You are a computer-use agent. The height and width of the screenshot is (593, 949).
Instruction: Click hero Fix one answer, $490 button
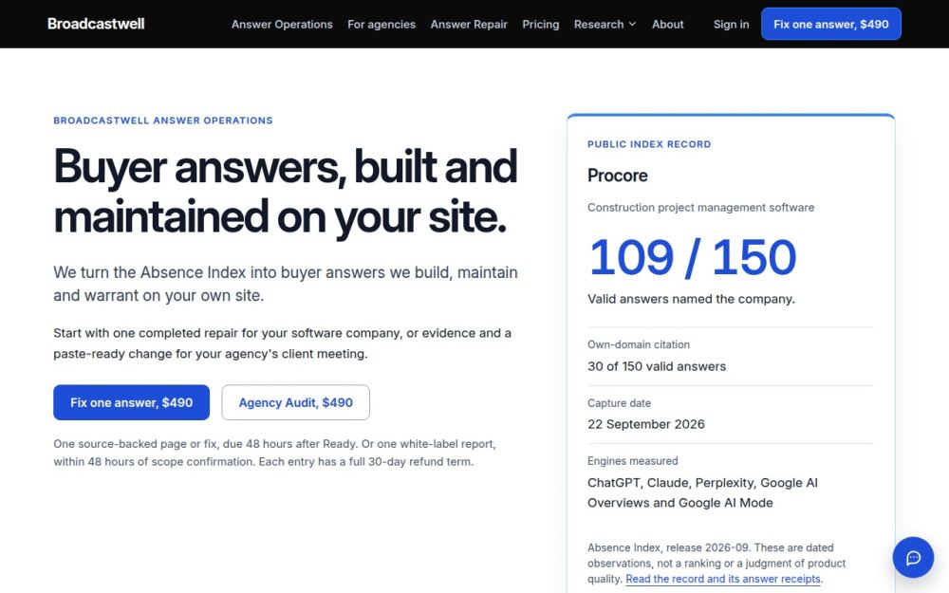[131, 402]
